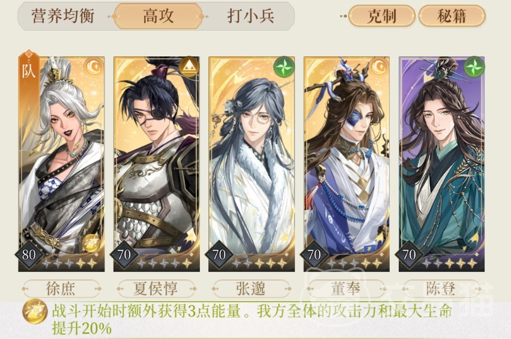Open the 打小兵 tab
Image resolution: width=511 pixels, height=339 pixels.
click(250, 16)
